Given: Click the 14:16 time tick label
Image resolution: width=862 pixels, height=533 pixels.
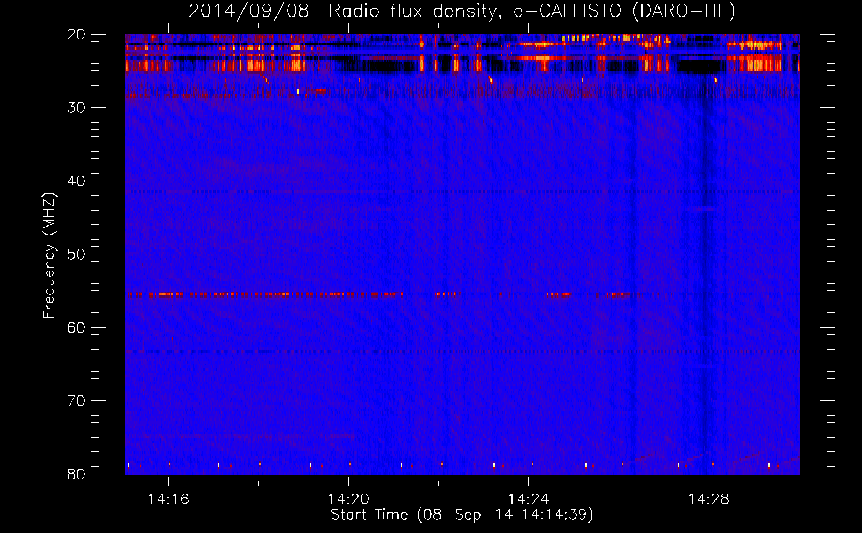Looking at the screenshot, I should pyautogui.click(x=168, y=499).
